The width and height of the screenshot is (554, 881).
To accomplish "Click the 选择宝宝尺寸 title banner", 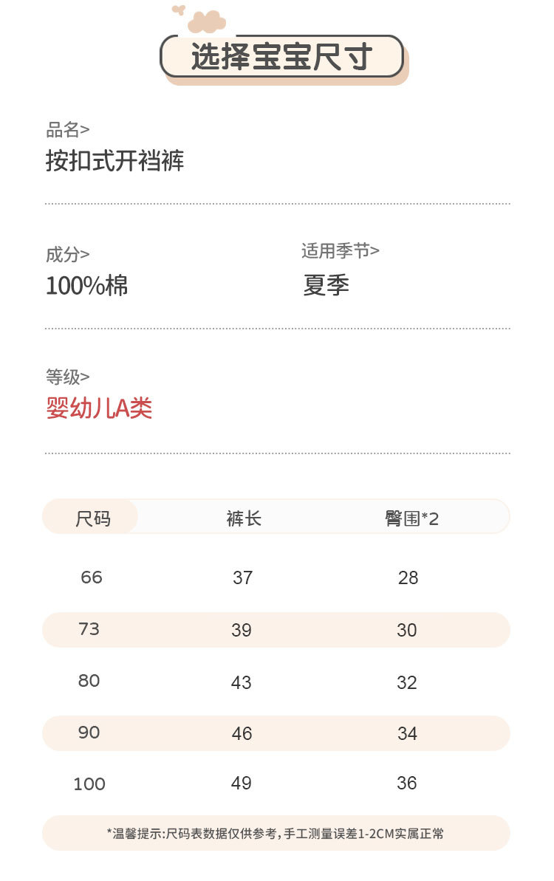I will [281, 57].
